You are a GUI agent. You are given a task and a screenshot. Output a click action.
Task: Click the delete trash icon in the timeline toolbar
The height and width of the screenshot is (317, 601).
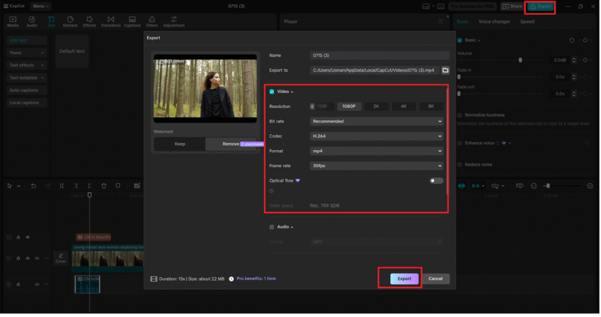coord(104,186)
